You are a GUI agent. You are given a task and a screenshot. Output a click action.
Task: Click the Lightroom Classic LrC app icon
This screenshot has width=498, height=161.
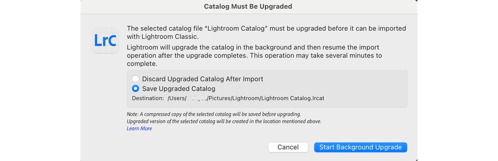pyautogui.click(x=105, y=40)
